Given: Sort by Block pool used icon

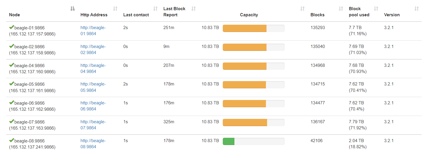Looking at the screenshot, I should (x=376, y=9).
